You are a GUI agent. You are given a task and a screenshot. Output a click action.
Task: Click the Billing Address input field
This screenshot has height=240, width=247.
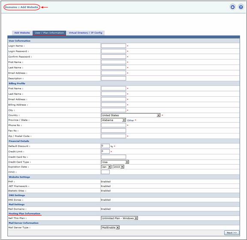tap(113, 105)
